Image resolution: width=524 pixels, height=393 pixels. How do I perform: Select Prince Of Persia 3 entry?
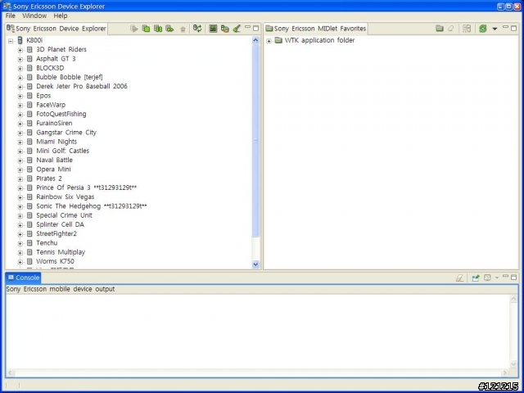(x=87, y=187)
